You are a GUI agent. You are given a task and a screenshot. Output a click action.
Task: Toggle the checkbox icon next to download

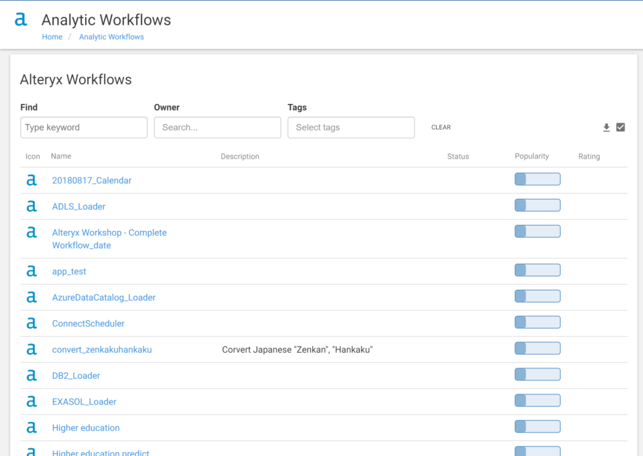tap(620, 127)
